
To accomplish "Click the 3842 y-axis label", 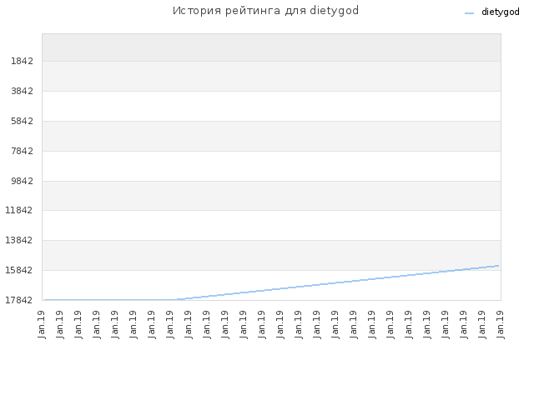I will [23, 91].
